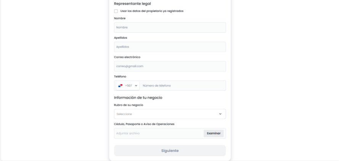Click the 'Número de teléfono' input
The height and width of the screenshot is (161, 339).
[x=182, y=86]
